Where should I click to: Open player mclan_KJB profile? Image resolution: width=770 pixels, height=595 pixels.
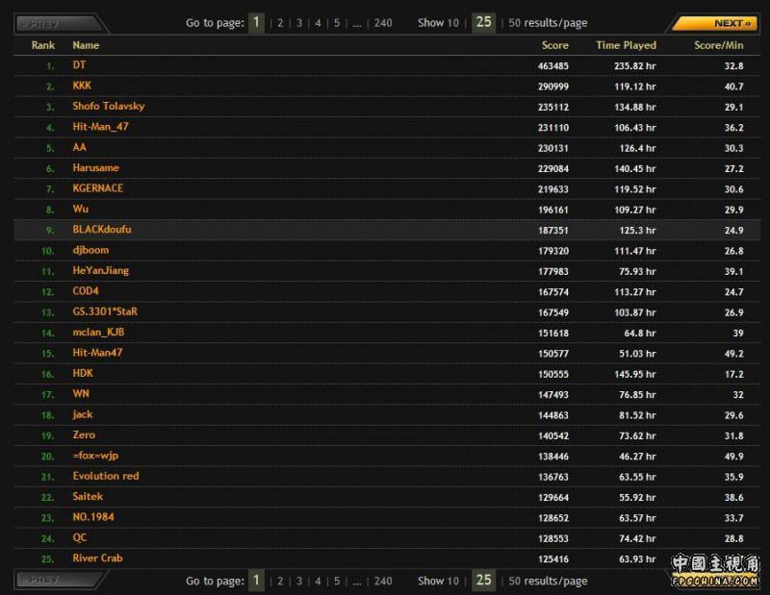coord(98,332)
